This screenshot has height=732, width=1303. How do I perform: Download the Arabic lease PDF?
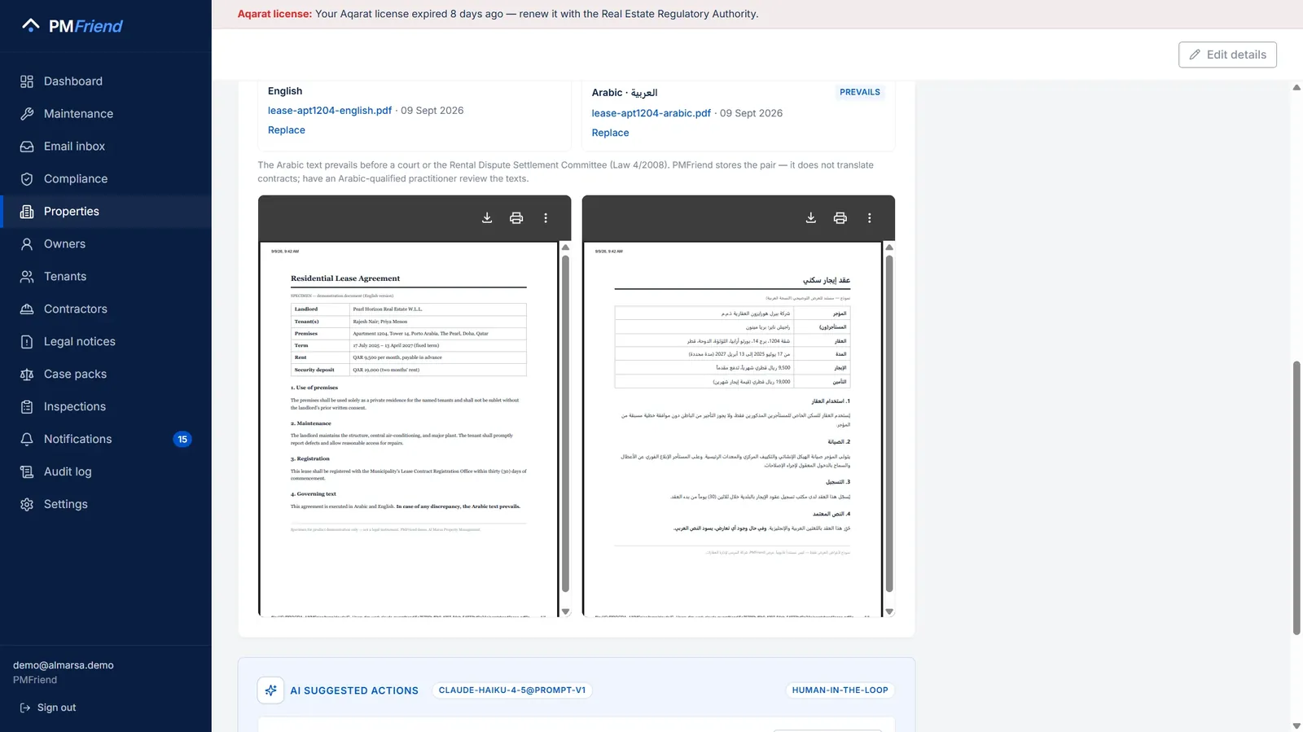tap(811, 217)
